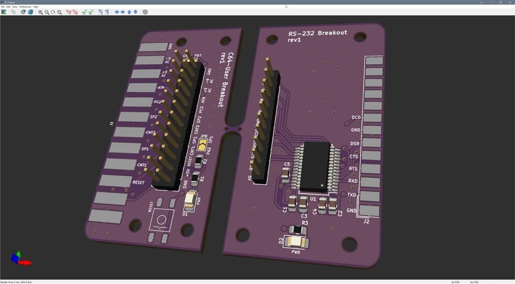Open the Preferences menu
Image resolution: width=515 pixels, height=284 pixels.
click(x=25, y=7)
